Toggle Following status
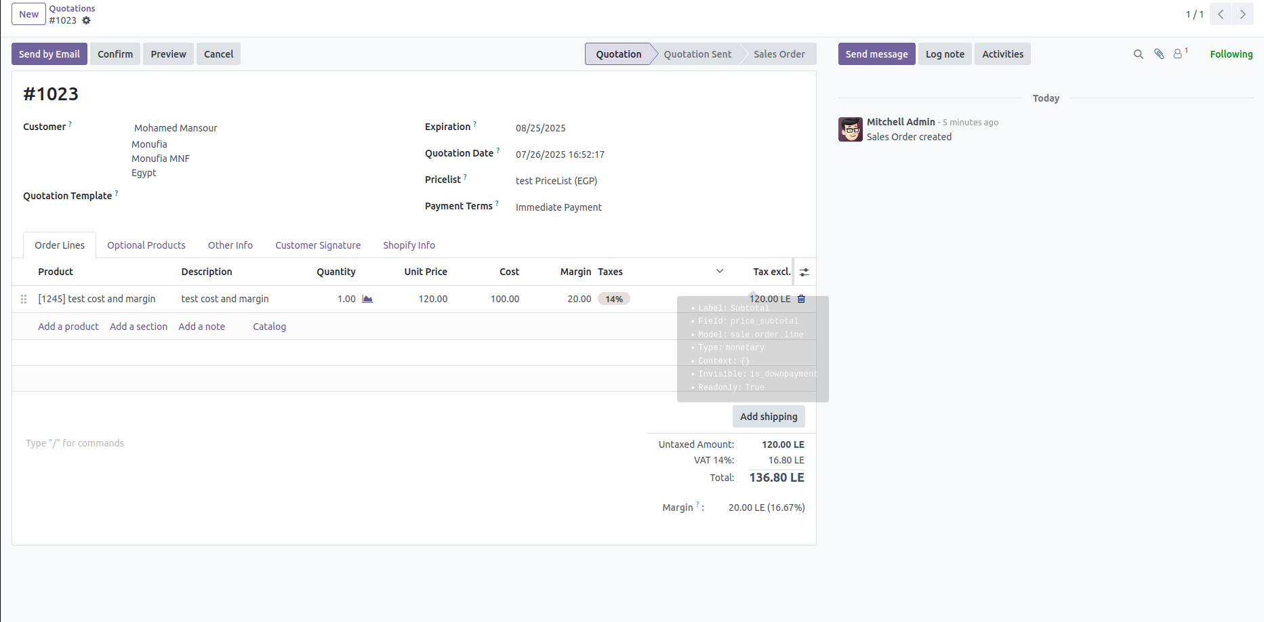Screen dimensions: 1264x622 tap(1231, 54)
